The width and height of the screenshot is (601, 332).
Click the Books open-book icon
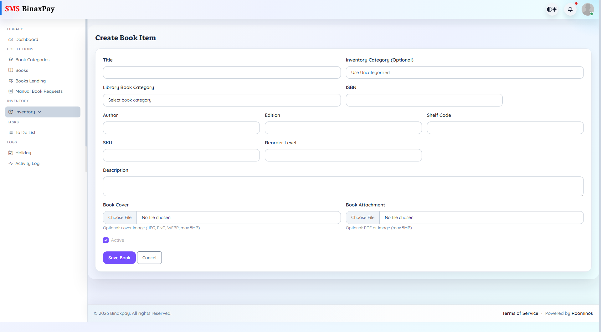pos(11,70)
